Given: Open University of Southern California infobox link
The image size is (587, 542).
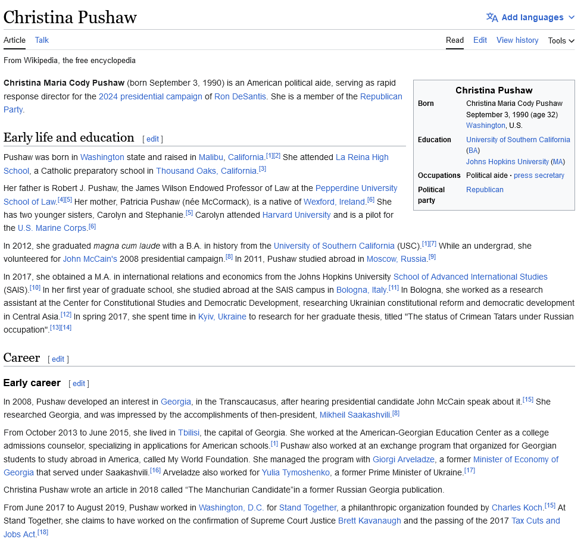Looking at the screenshot, I should (x=518, y=140).
